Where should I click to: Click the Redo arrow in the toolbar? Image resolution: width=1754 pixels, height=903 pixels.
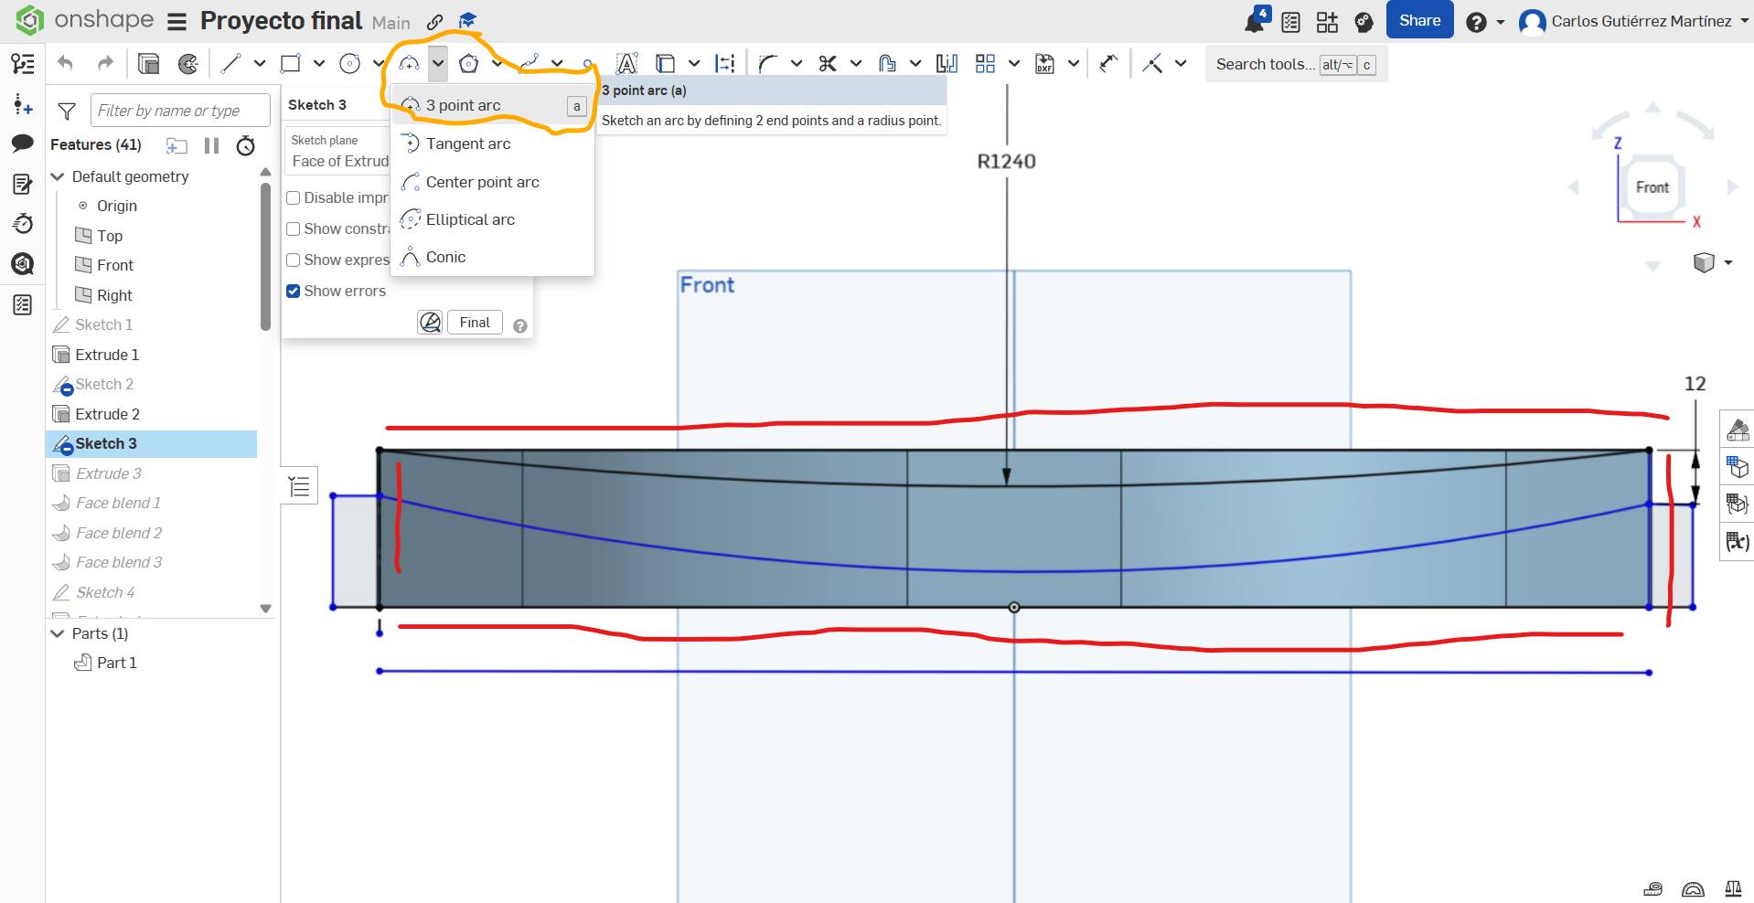click(x=105, y=63)
